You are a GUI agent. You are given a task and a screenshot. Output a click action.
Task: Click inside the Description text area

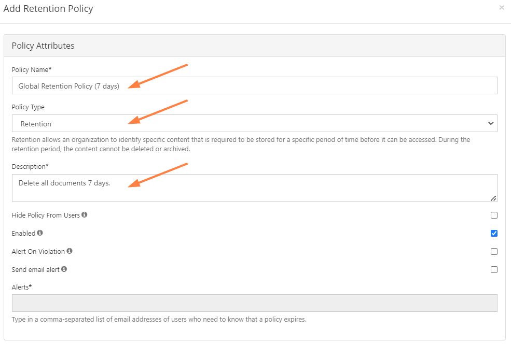click(254, 188)
